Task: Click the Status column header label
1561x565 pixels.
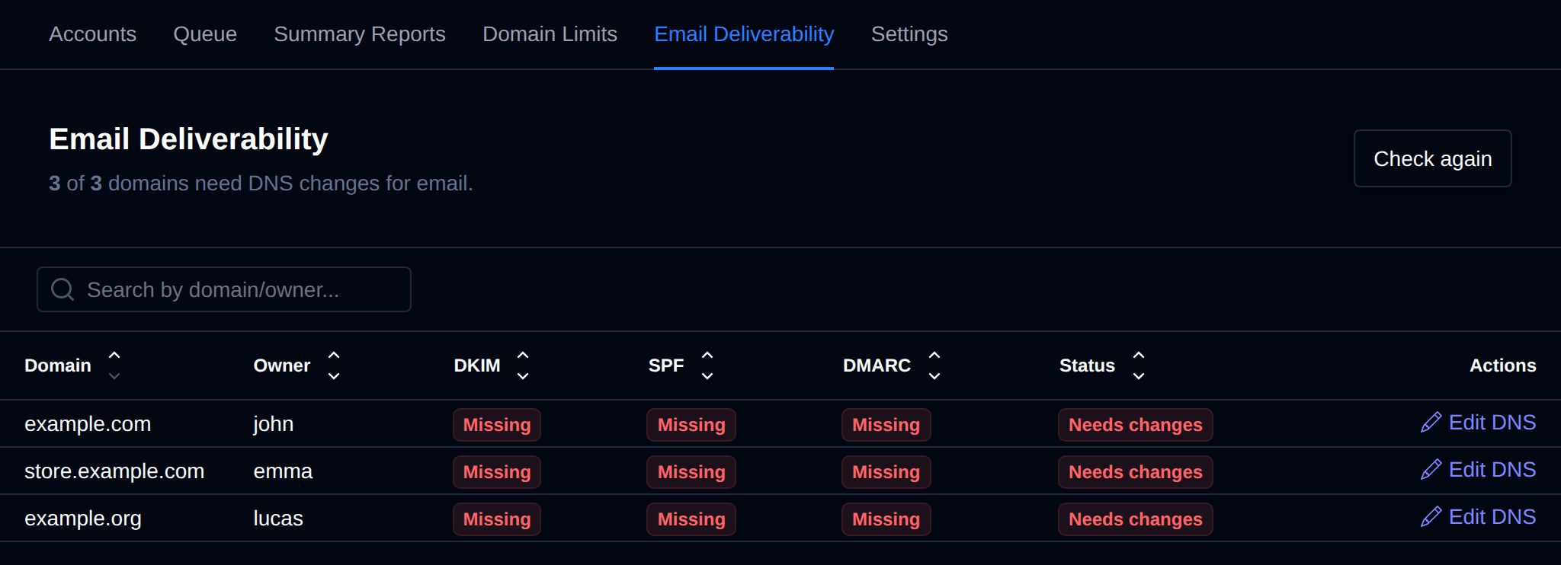Action: coord(1087,365)
